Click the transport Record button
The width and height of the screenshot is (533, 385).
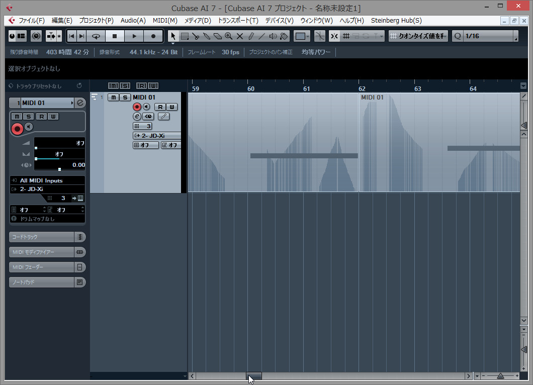153,36
